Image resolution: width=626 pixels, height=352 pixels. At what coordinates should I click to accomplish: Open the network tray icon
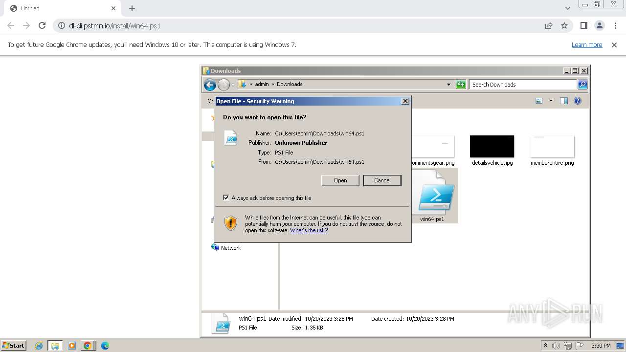(x=568, y=346)
